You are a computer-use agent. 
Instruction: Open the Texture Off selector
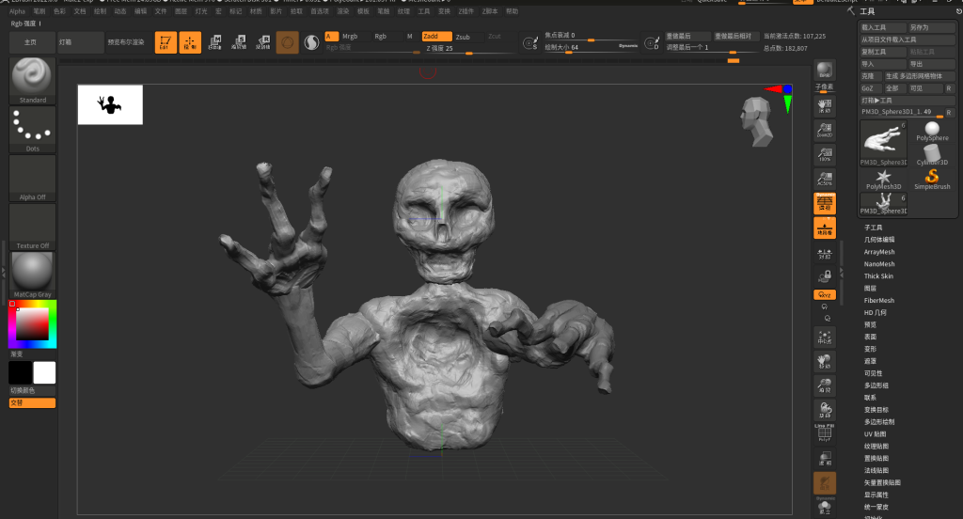(x=32, y=227)
